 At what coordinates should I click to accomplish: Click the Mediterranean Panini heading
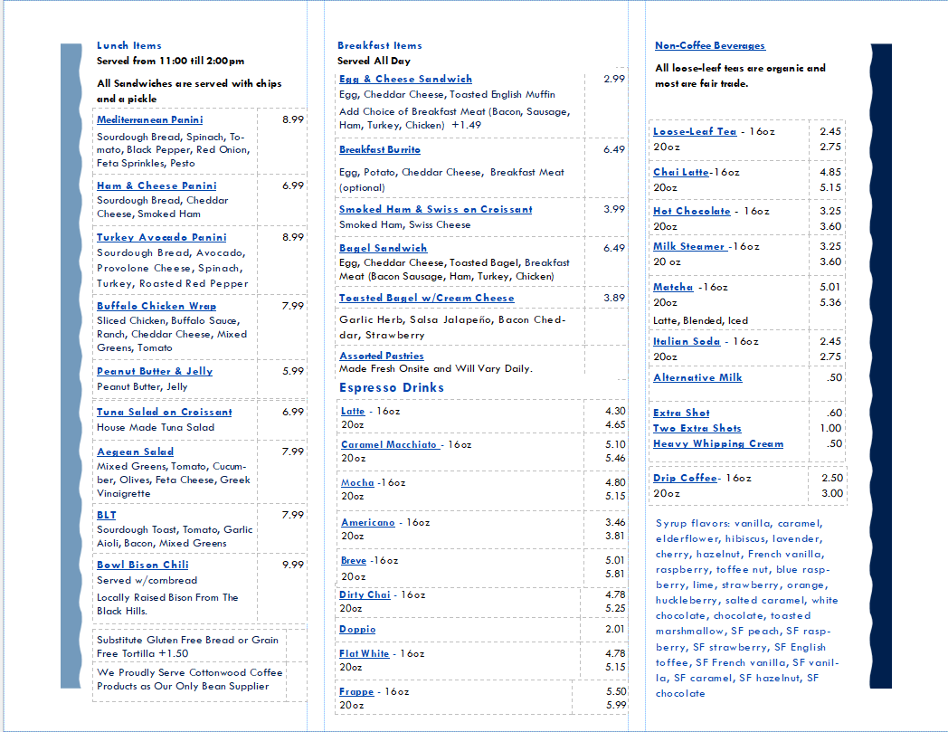tap(149, 119)
